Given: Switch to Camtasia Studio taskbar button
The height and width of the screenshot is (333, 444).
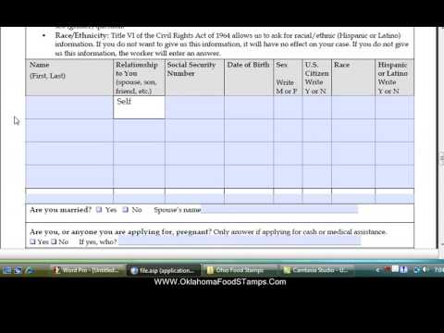Looking at the screenshot, I should [x=317, y=270].
